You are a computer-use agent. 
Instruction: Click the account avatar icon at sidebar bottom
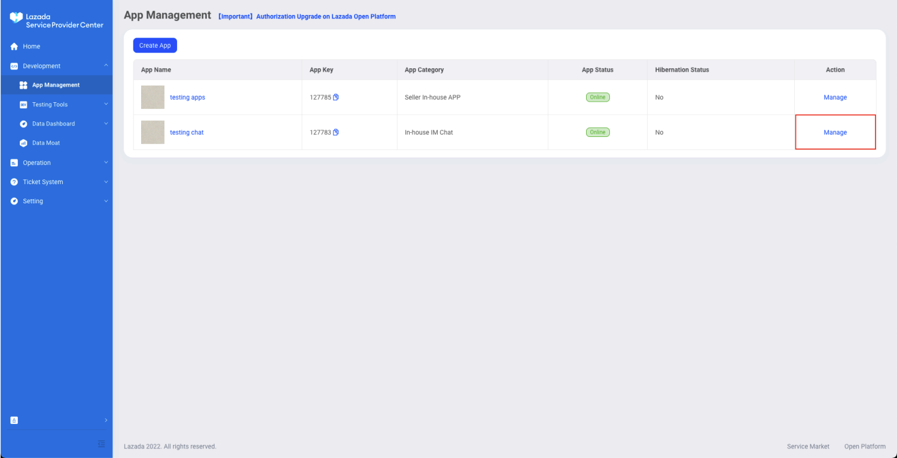tap(14, 420)
